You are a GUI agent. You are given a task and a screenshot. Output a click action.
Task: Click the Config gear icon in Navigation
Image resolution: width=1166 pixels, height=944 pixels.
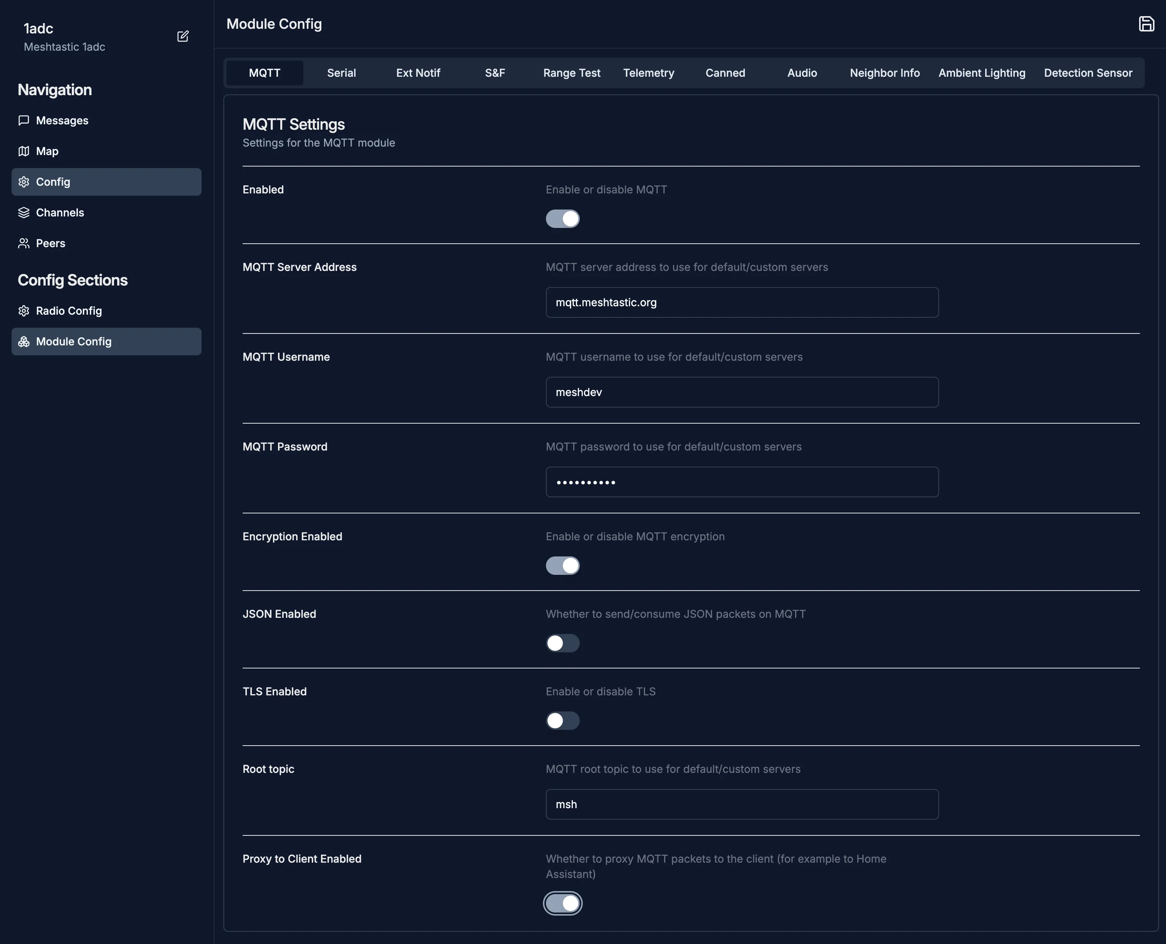[23, 182]
